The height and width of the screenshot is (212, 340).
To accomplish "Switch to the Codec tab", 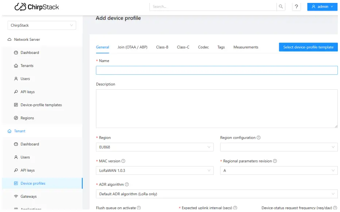I will tap(203, 47).
